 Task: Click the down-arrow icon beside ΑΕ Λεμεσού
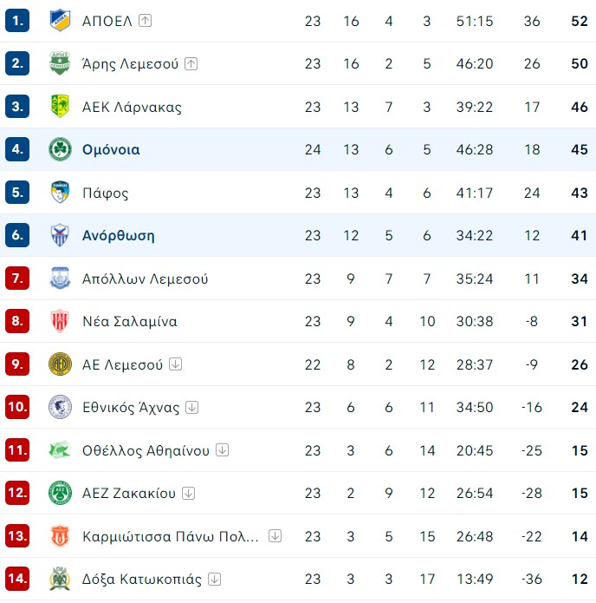(x=176, y=364)
